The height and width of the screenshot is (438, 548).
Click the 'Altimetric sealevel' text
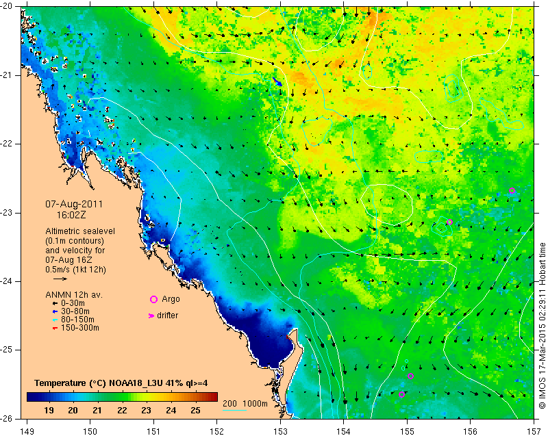[80, 231]
